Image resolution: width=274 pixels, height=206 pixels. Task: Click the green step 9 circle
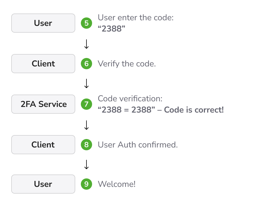click(86, 184)
